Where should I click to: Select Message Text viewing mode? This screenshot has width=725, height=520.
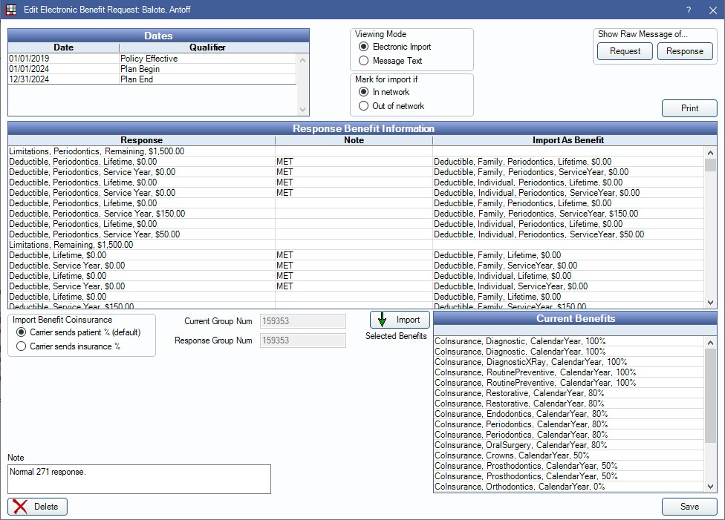363,61
